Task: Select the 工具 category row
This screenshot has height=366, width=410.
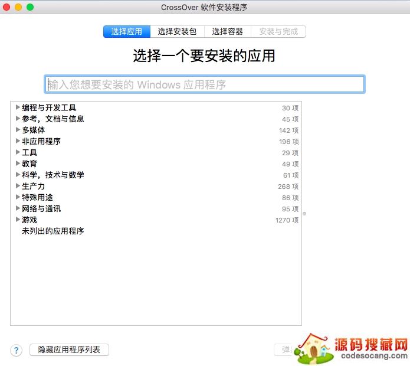Action: tap(29, 152)
